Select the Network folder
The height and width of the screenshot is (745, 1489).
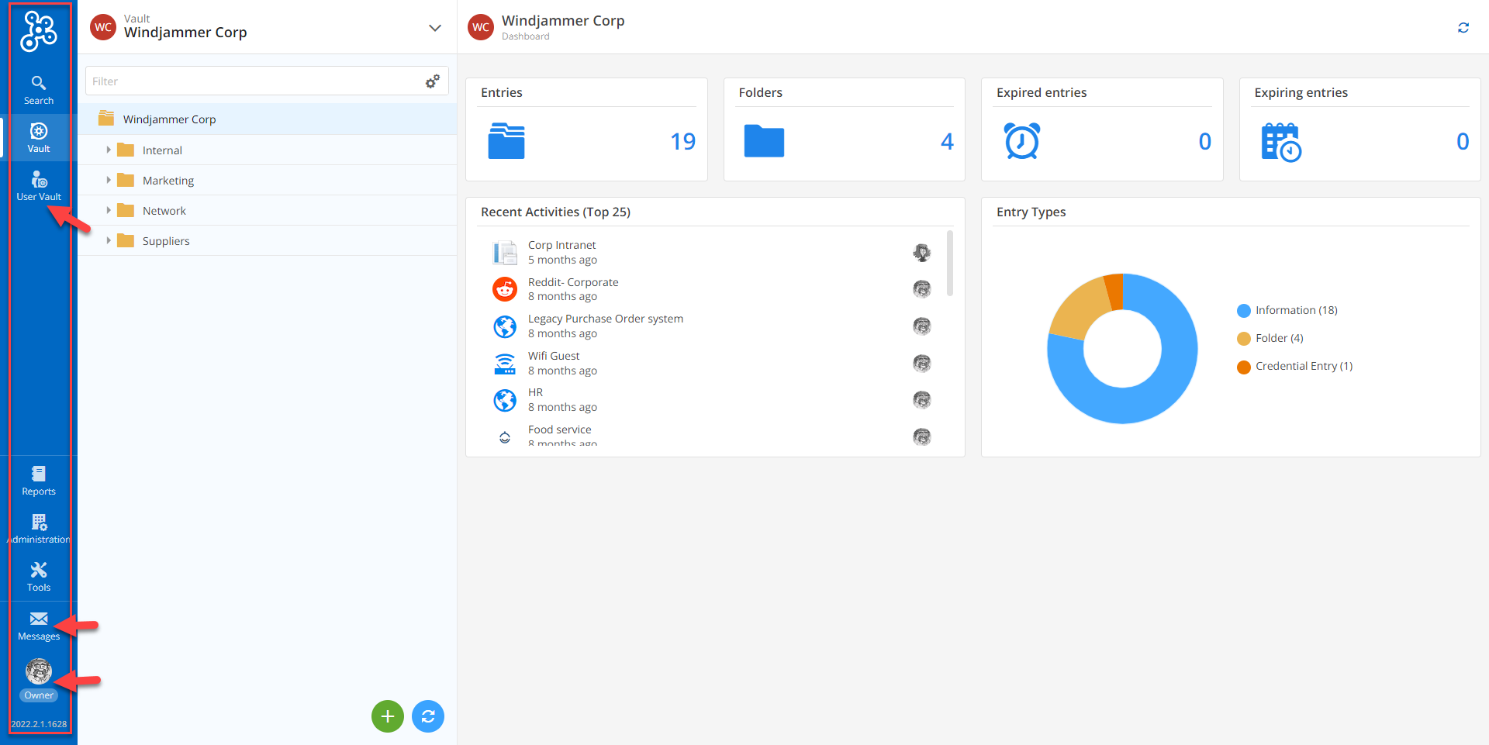pos(164,210)
